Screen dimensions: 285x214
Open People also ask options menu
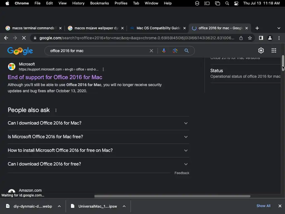coord(56,110)
